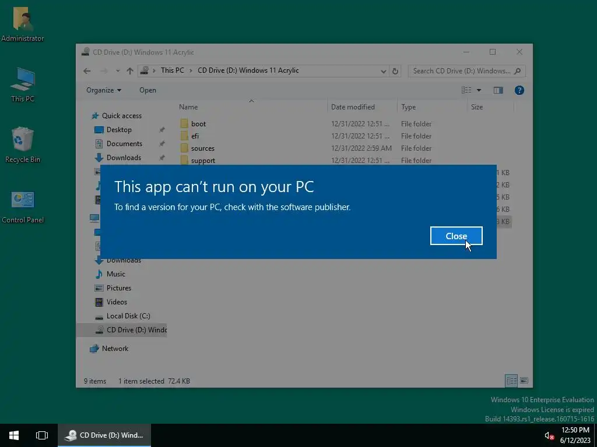The height and width of the screenshot is (447, 597).
Task: Switch to large icons view status bar icon
Action: (x=524, y=381)
